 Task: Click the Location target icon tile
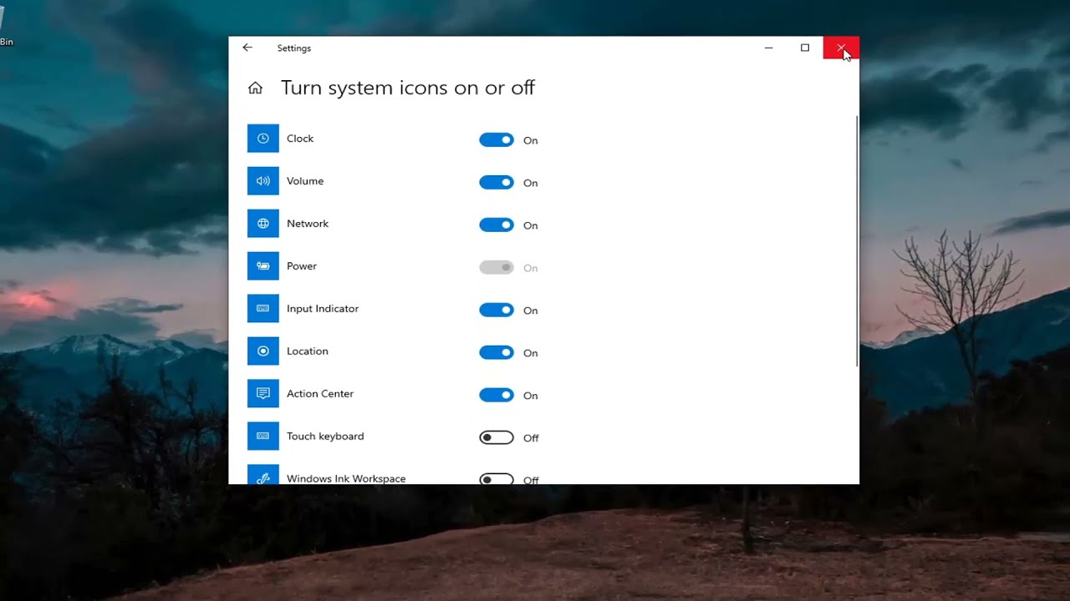(x=262, y=351)
